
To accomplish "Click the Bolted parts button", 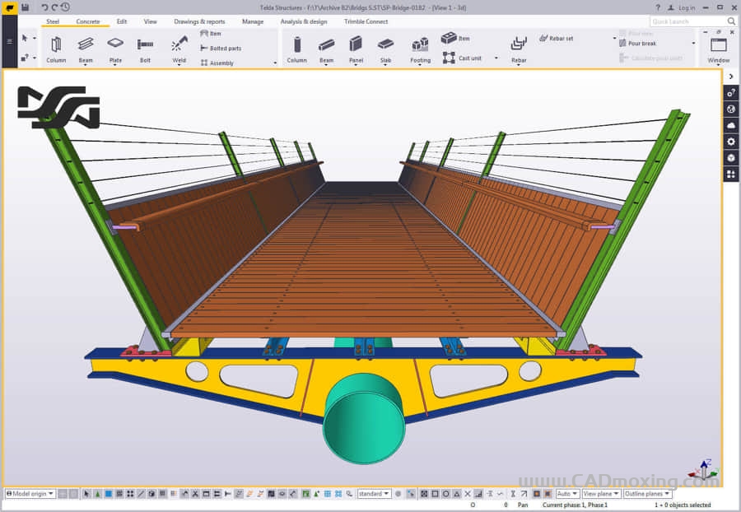I will [x=221, y=49].
